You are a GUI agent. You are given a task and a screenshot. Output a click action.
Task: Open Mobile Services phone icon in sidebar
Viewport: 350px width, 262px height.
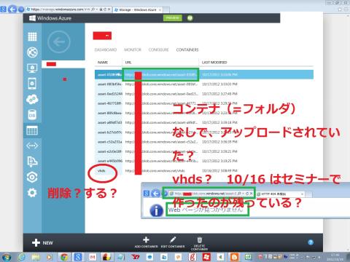point(32,84)
